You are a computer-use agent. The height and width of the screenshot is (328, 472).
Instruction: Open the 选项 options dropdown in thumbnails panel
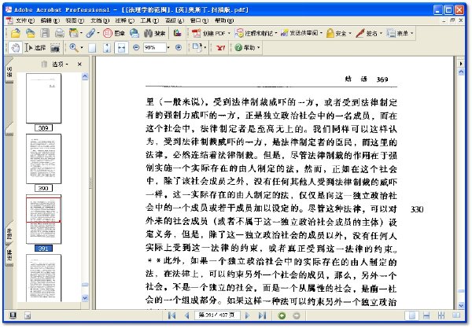pyautogui.click(x=60, y=64)
